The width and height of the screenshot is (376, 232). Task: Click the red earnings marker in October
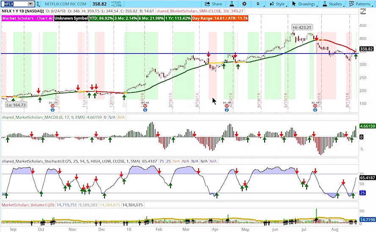(x=53, y=105)
